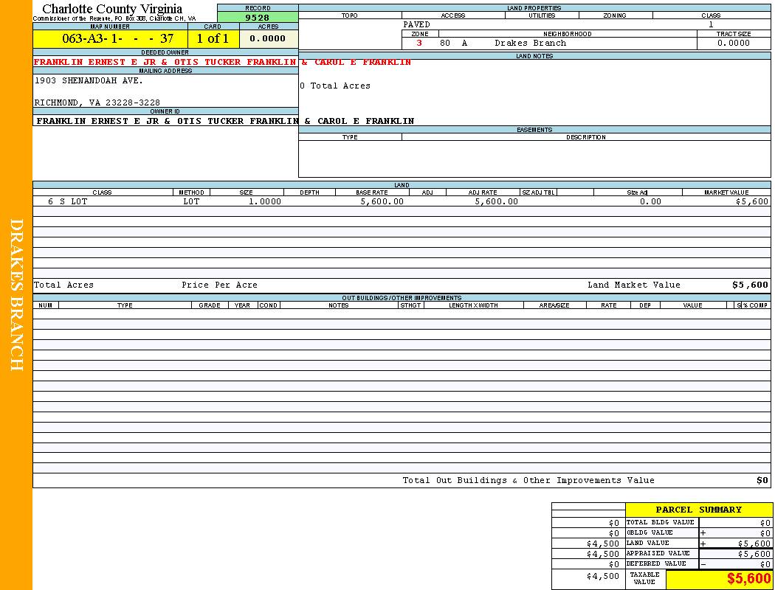Viewport: 775px width, 590px height.
Task: Click the record number 9528 field
Action: tap(258, 18)
